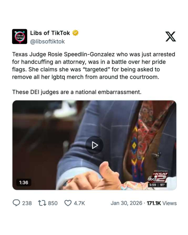
Task: Open the Jan 30, 2026 timestamp
Action: pos(126,203)
